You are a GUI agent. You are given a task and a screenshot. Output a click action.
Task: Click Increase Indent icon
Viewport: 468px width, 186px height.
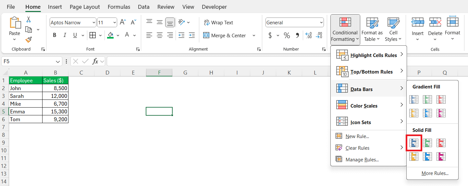click(x=192, y=35)
